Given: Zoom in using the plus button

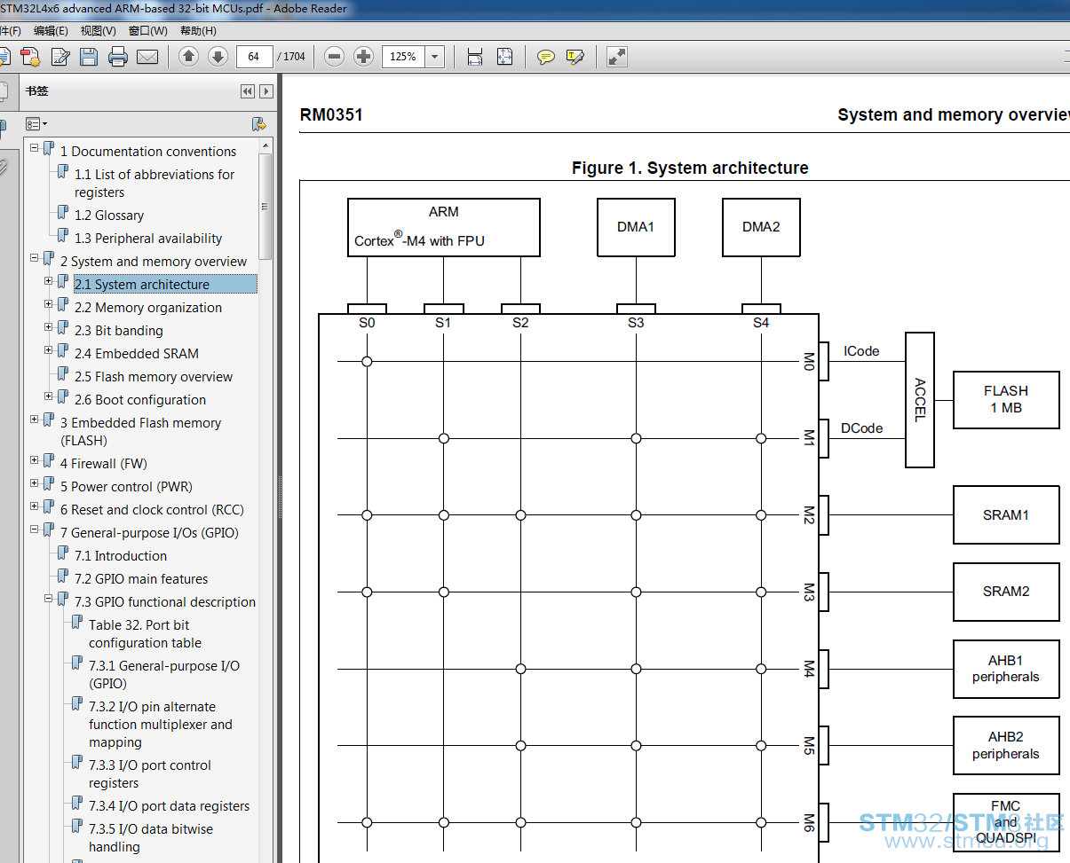Looking at the screenshot, I should click(363, 57).
